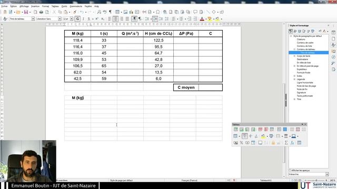Expand 'Corps de texte' style node
The image size is (337, 189).
[294, 56]
